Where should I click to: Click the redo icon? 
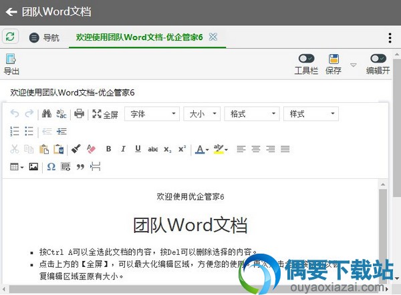[29, 113]
